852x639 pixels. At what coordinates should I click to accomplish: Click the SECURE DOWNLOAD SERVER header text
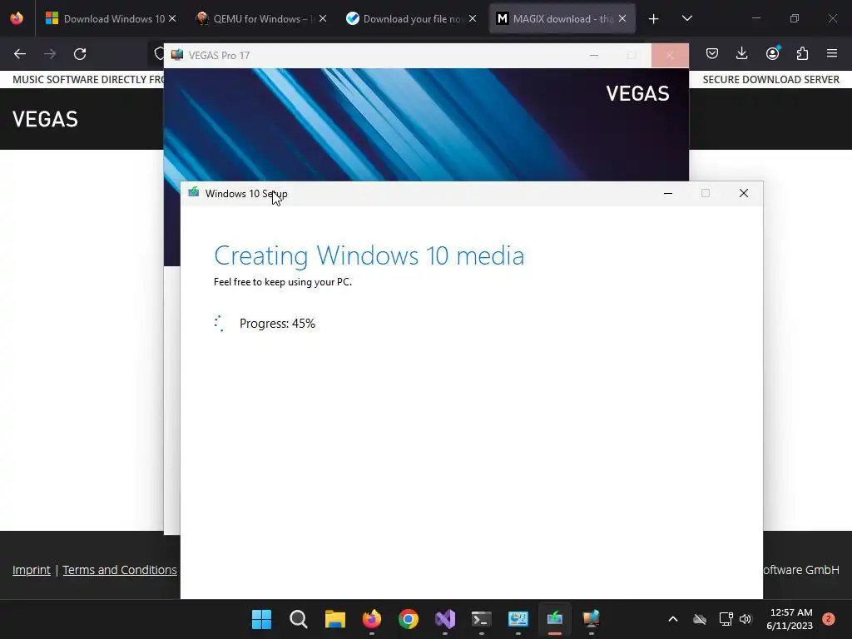pos(770,79)
